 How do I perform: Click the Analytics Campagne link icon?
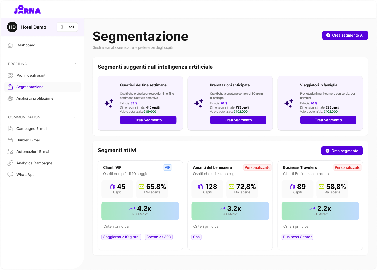pos(10,163)
